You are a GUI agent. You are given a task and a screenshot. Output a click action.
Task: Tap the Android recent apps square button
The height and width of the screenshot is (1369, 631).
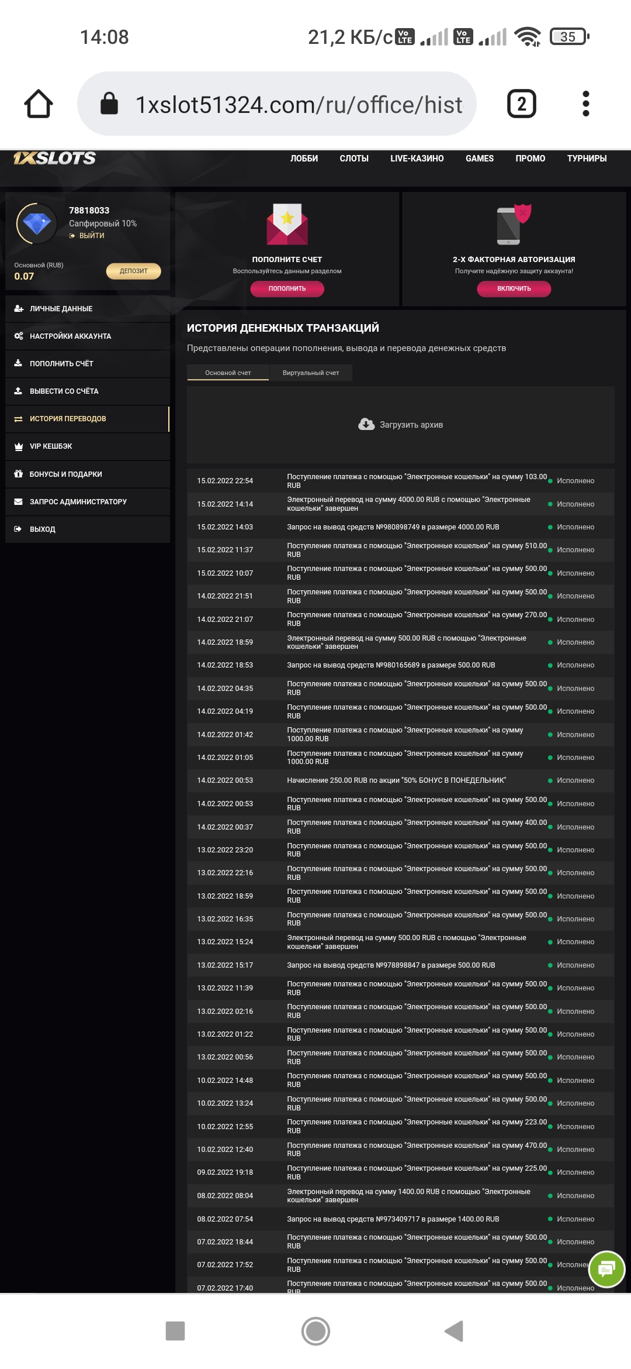pyautogui.click(x=175, y=1330)
